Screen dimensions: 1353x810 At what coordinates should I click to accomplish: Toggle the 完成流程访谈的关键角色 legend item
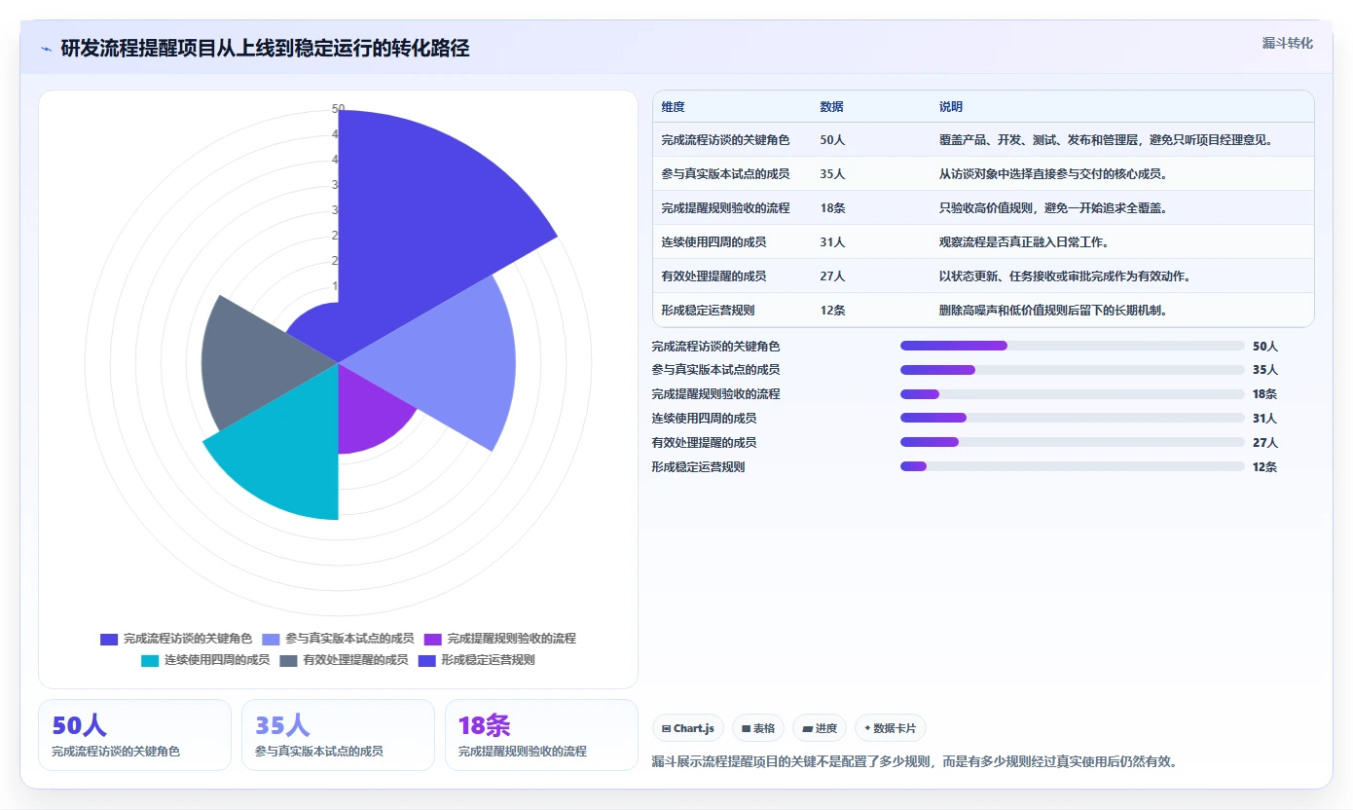pyautogui.click(x=176, y=639)
